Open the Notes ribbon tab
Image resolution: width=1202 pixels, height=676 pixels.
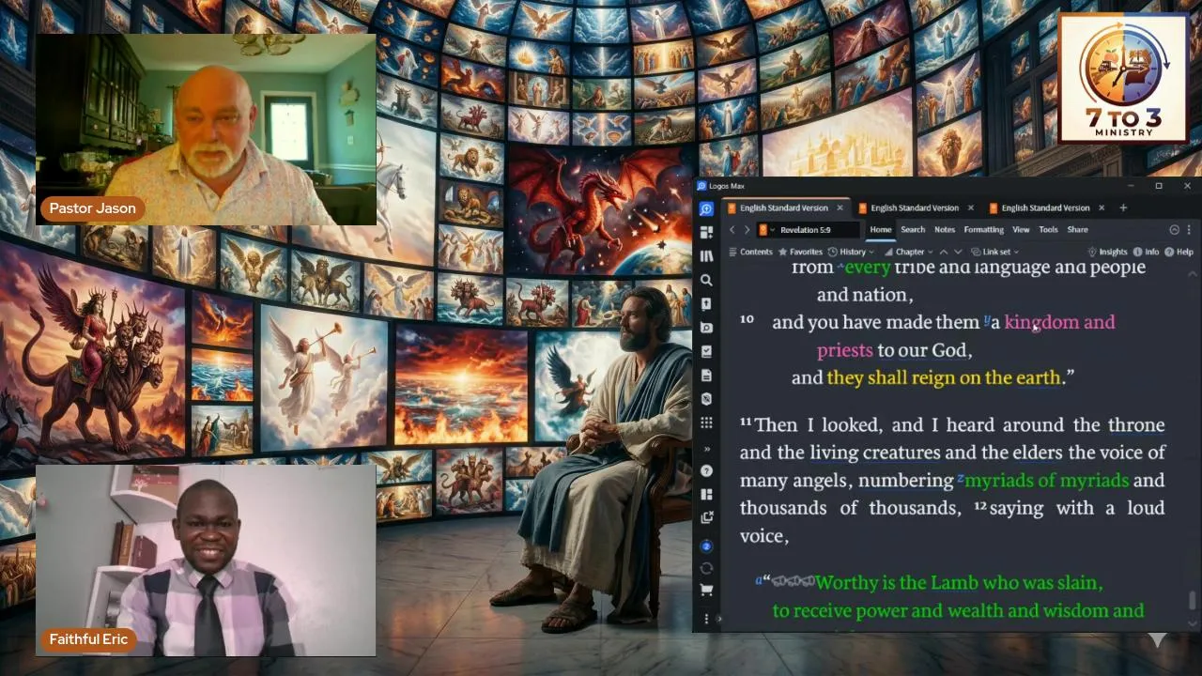click(x=945, y=230)
